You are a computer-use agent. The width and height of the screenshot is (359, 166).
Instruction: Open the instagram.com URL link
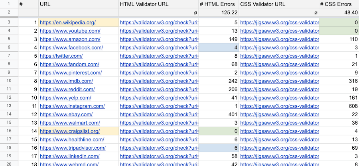72,106
